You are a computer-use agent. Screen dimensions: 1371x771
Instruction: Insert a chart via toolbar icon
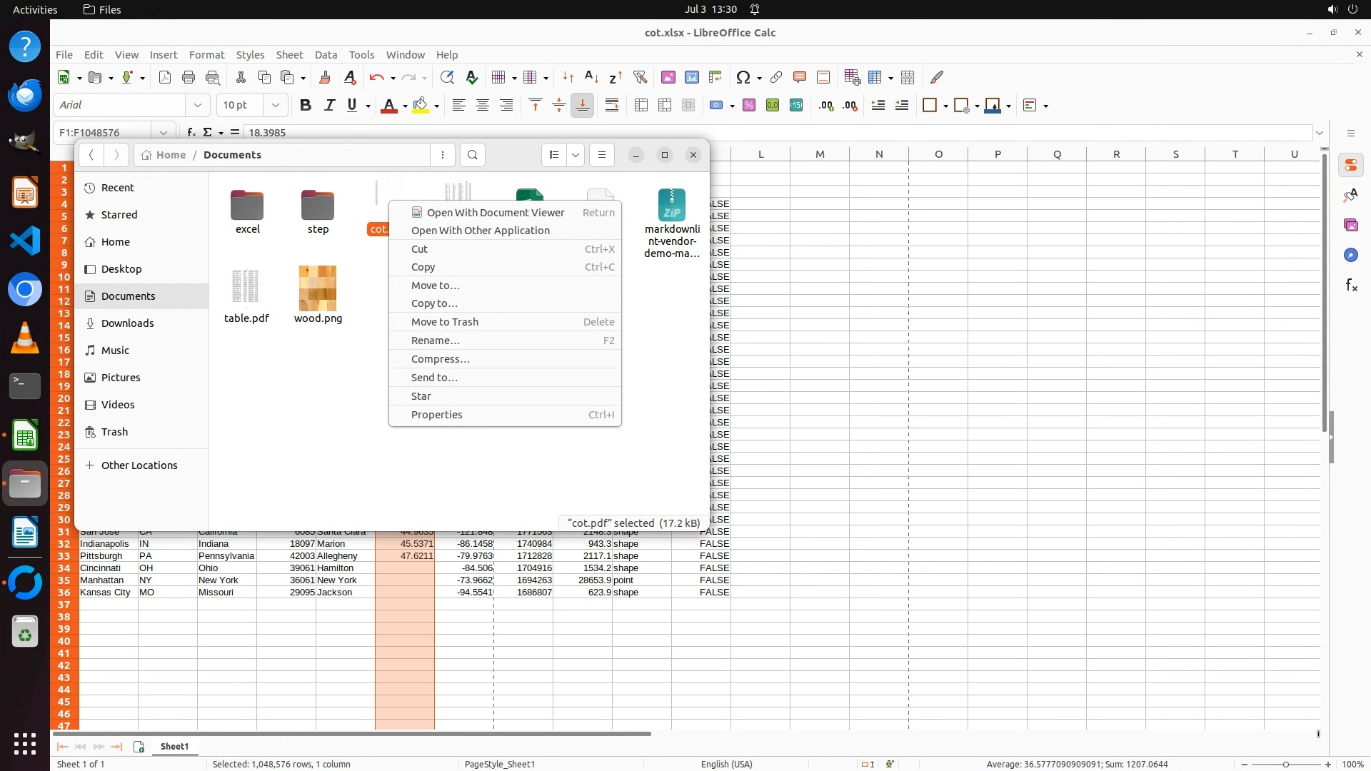pos(691,77)
